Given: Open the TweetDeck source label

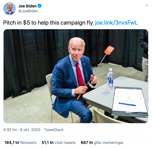Looking at the screenshot, I should [54, 130].
